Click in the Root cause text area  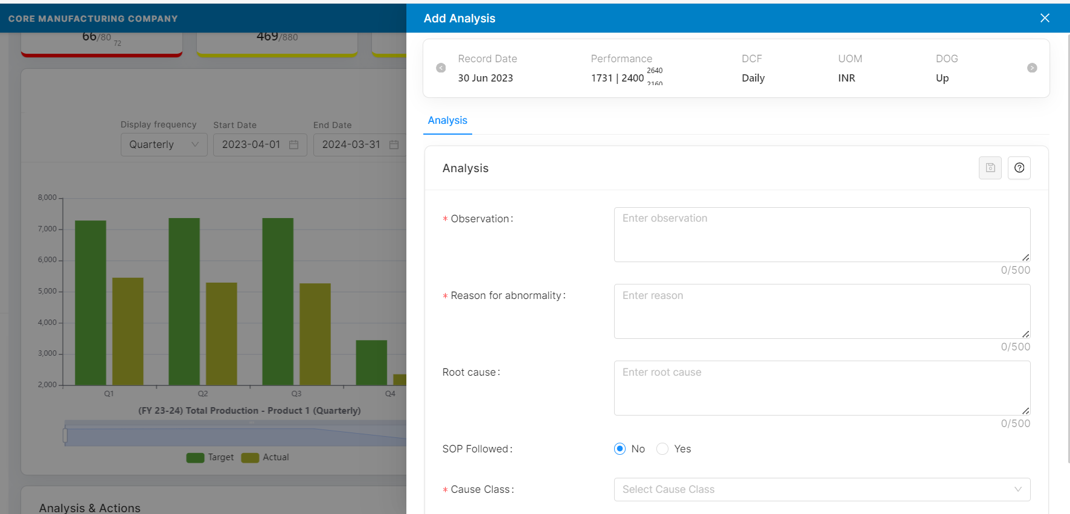coord(822,388)
